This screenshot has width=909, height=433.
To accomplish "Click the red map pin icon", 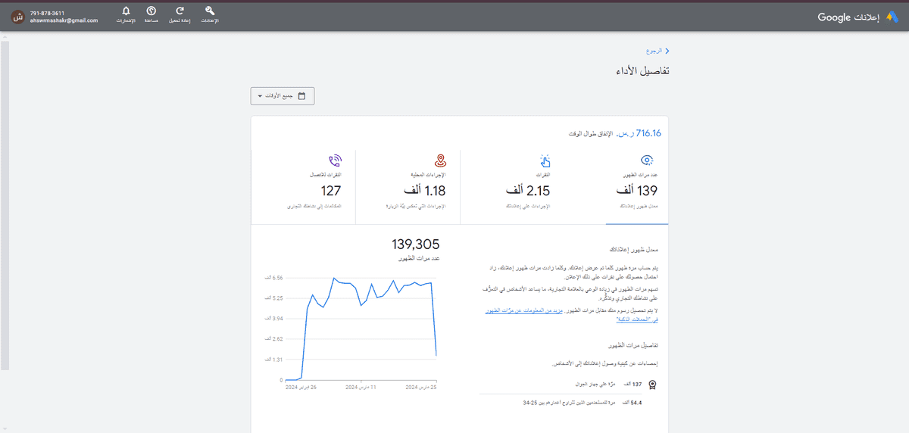I will 439,160.
